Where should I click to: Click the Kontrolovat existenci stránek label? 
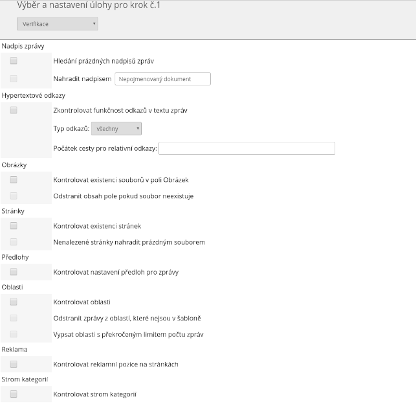pos(96,226)
